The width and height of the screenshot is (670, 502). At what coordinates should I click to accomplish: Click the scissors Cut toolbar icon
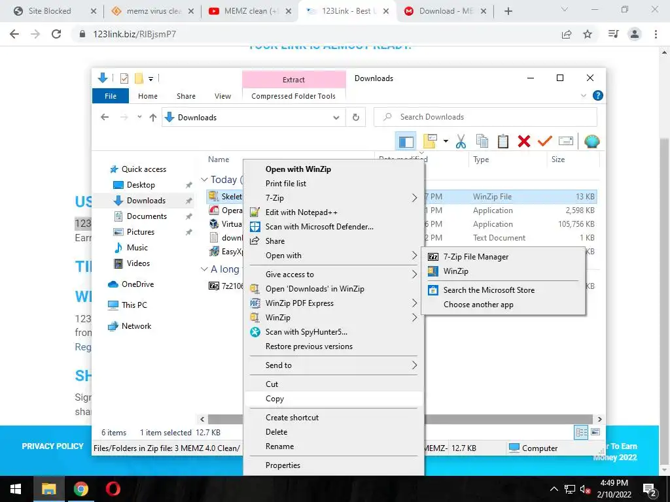tap(461, 141)
